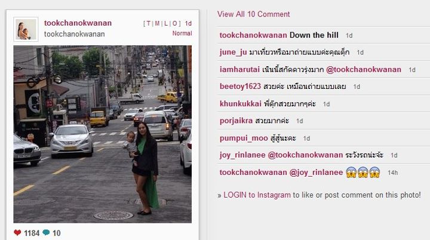Click @joy_rinlanee mention in last comment
430x240 pixels.
tap(316, 173)
